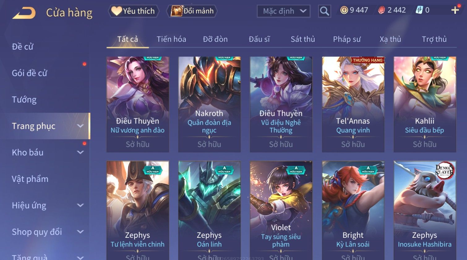This screenshot has height=260, width=467.
Task: Click the blue voucher ticket icon
Action: tap(419, 10)
